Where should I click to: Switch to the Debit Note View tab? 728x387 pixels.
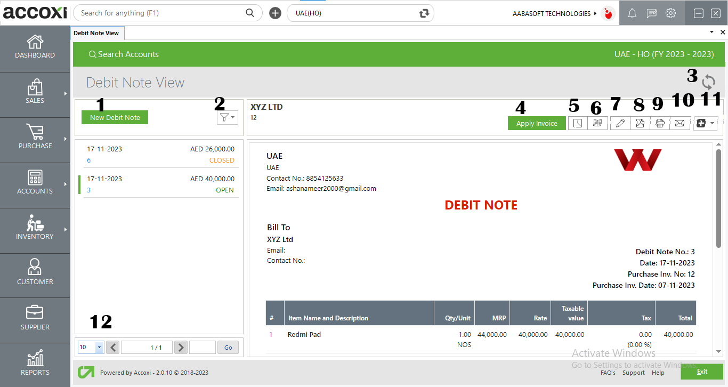coord(97,33)
